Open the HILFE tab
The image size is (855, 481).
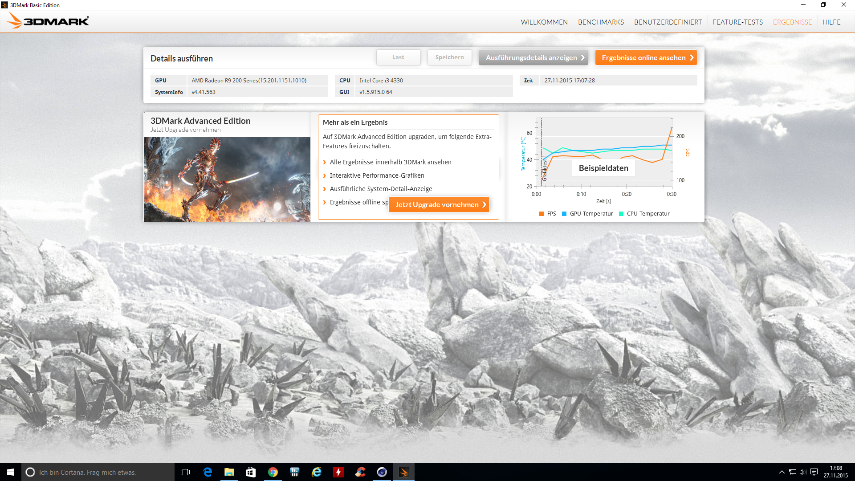[x=831, y=22]
